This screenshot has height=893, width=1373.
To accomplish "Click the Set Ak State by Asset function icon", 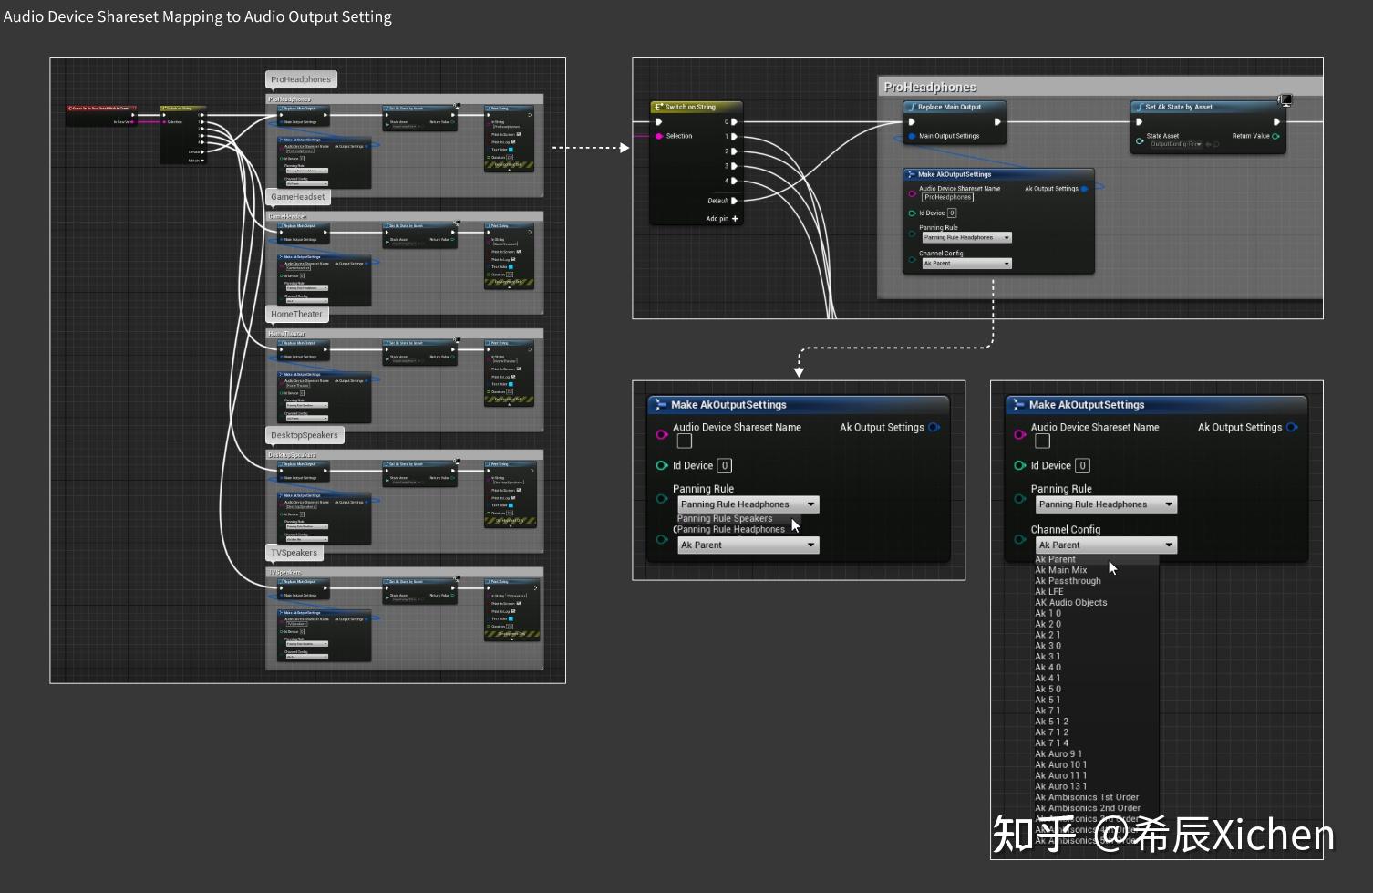I will pos(1141,107).
